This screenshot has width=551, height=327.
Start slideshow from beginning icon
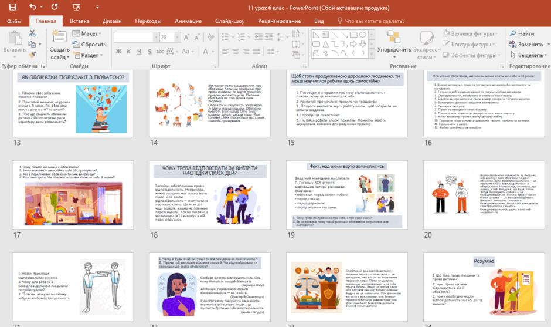pyautogui.click(x=76, y=7)
